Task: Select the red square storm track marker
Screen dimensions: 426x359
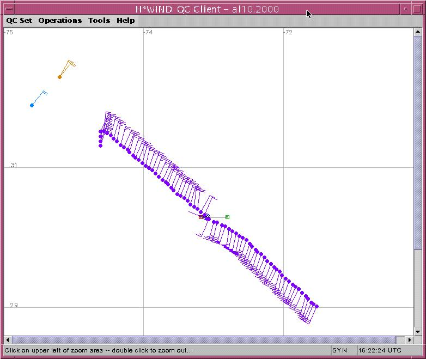Action: click(200, 217)
